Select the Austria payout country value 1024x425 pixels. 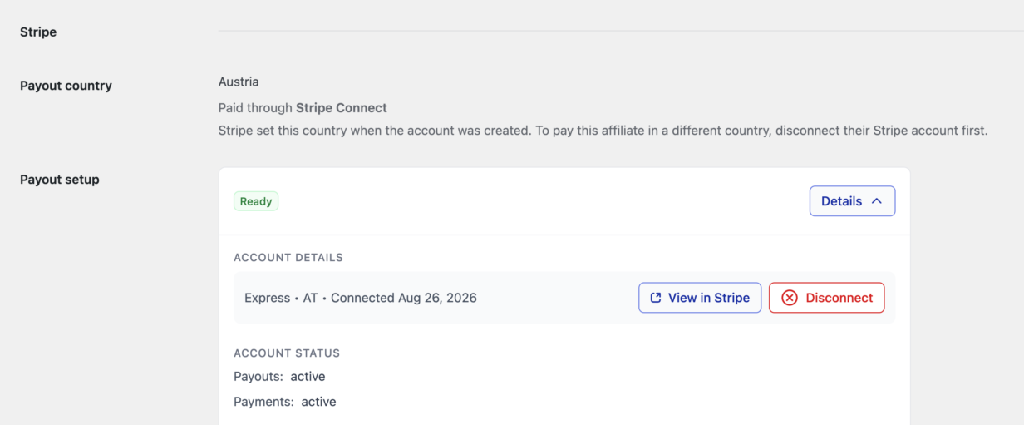(239, 82)
